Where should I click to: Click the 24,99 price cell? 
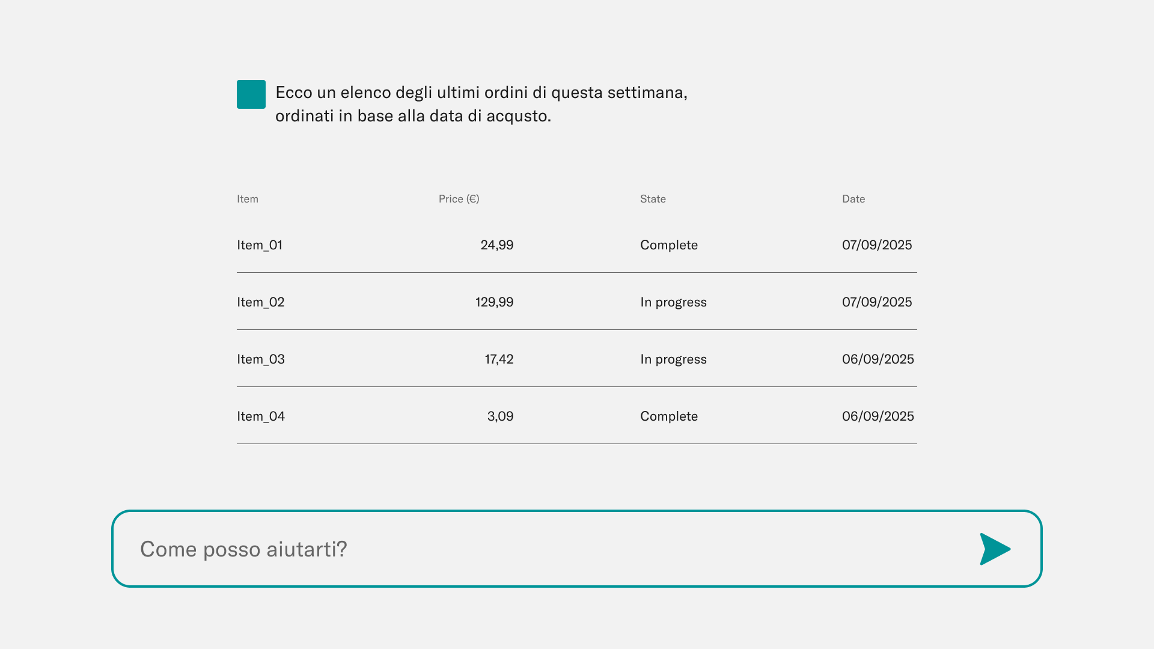pyautogui.click(x=497, y=245)
